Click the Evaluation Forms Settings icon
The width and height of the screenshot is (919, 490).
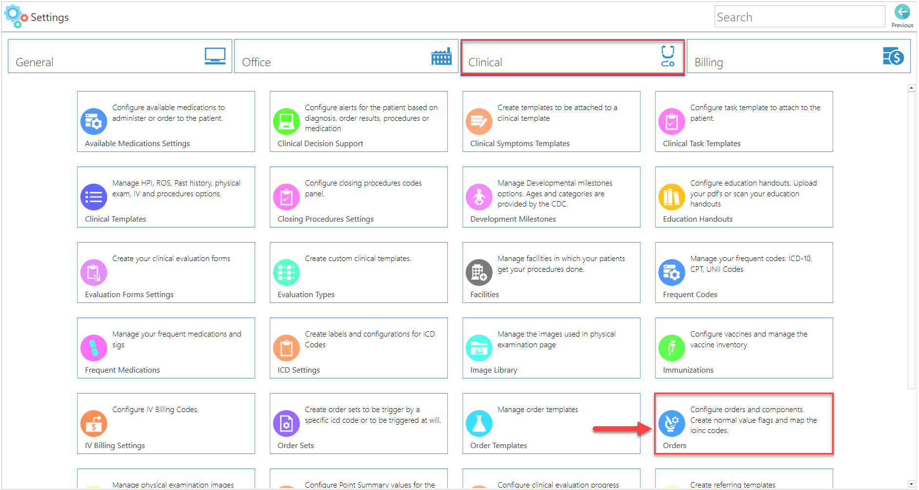94,272
